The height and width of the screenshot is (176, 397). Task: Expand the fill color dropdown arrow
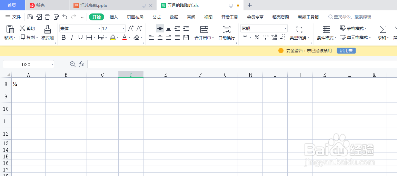pos(118,38)
